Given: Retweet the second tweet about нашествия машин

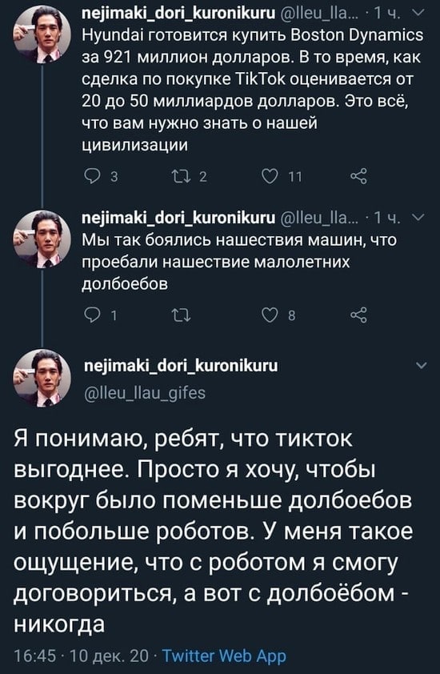Looking at the screenshot, I should (181, 315).
